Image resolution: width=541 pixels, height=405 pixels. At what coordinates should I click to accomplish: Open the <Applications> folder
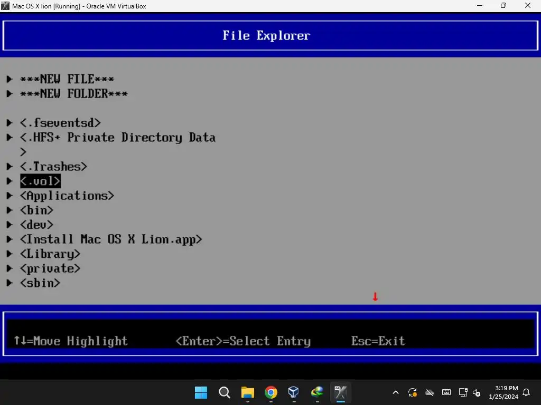pos(67,196)
